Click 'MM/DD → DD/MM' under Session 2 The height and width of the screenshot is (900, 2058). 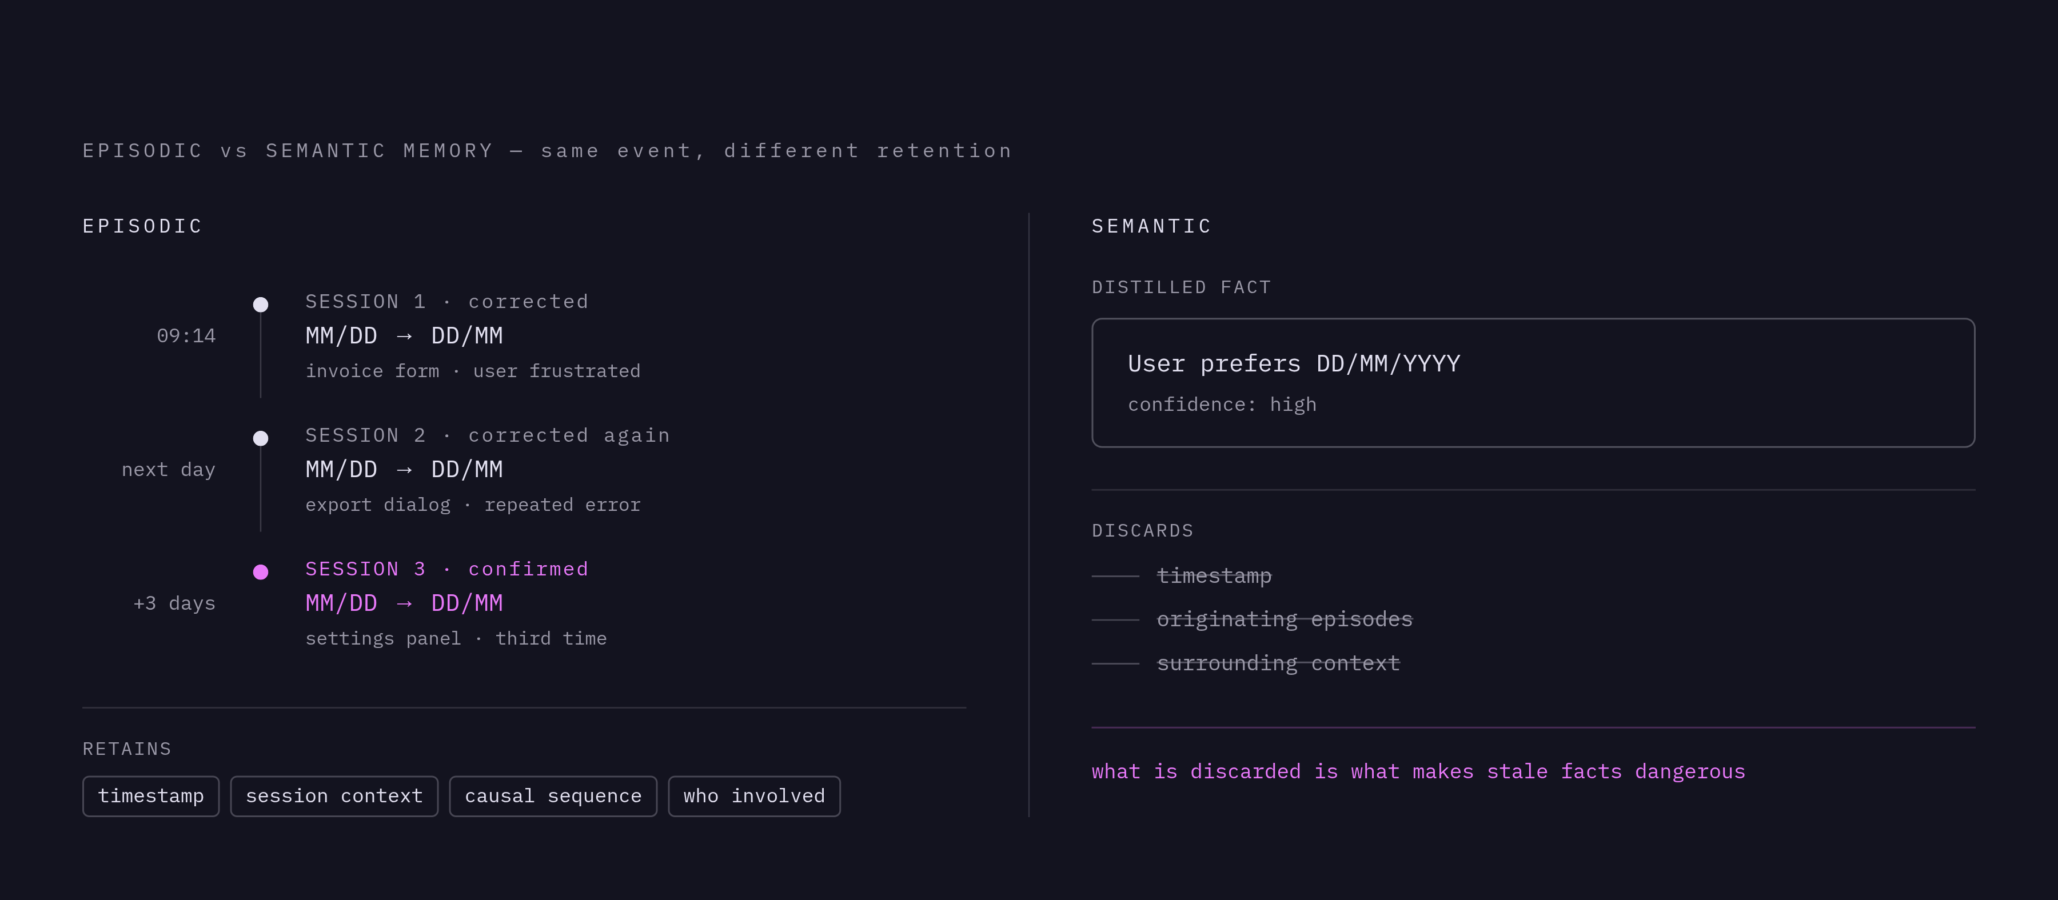404,470
